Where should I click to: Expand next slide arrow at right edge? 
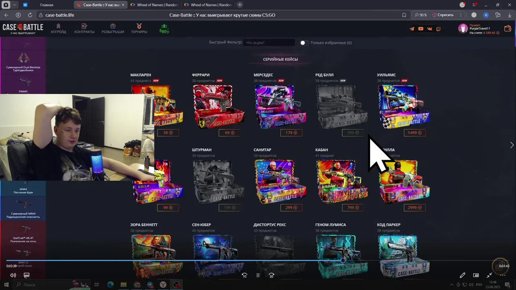[x=512, y=145]
